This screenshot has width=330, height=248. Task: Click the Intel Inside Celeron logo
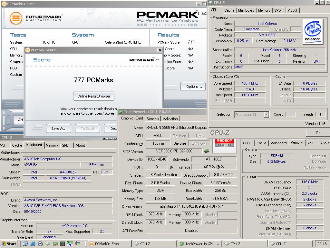313,31
